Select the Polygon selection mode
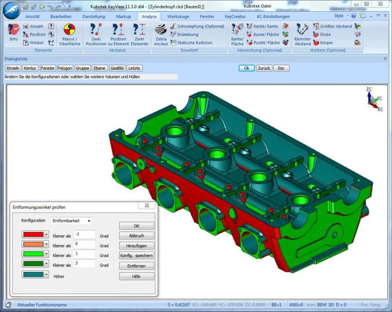The width and height of the screenshot is (392, 312). (65, 68)
